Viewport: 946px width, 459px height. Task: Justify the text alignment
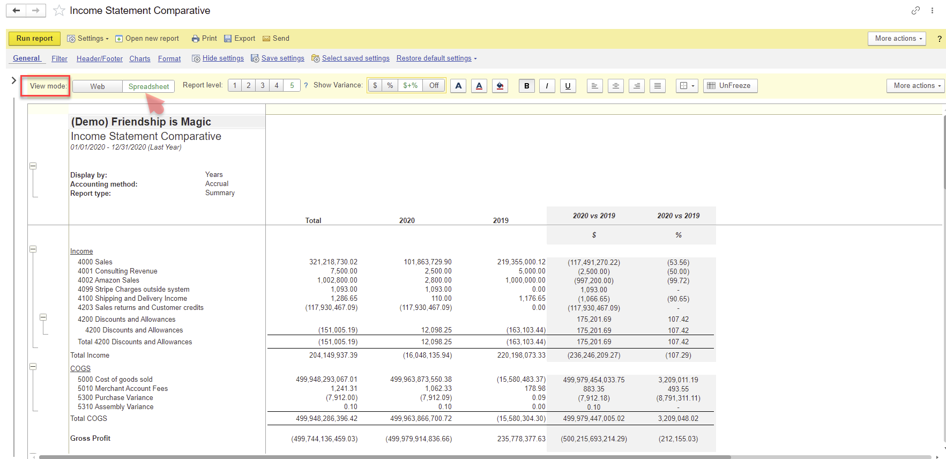coord(658,86)
